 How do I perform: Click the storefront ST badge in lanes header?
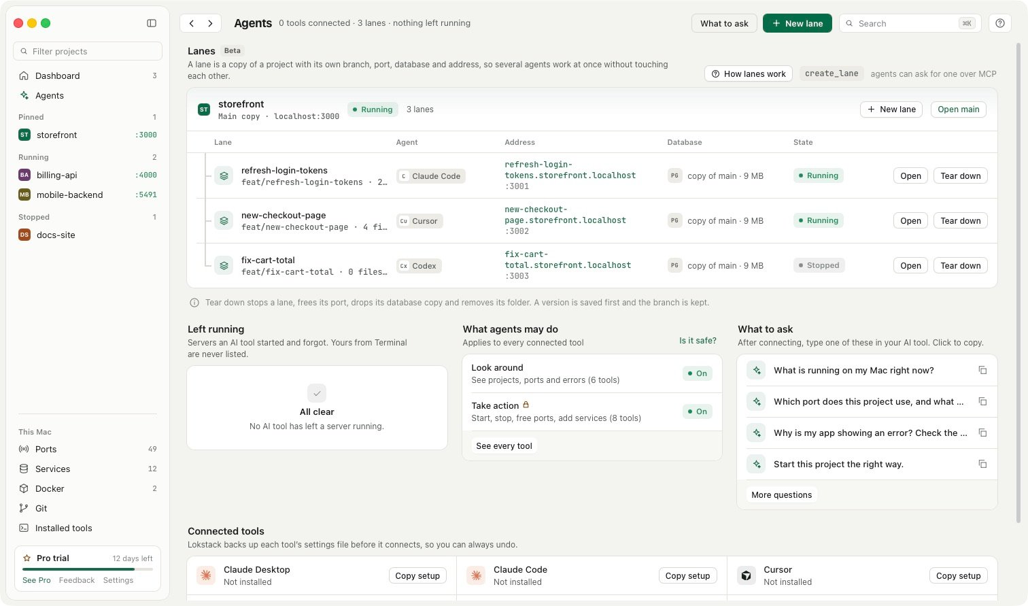[204, 109]
